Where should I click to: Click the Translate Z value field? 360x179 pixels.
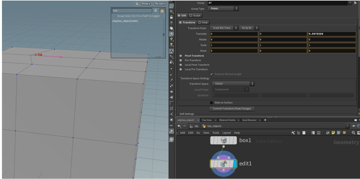click(x=332, y=34)
